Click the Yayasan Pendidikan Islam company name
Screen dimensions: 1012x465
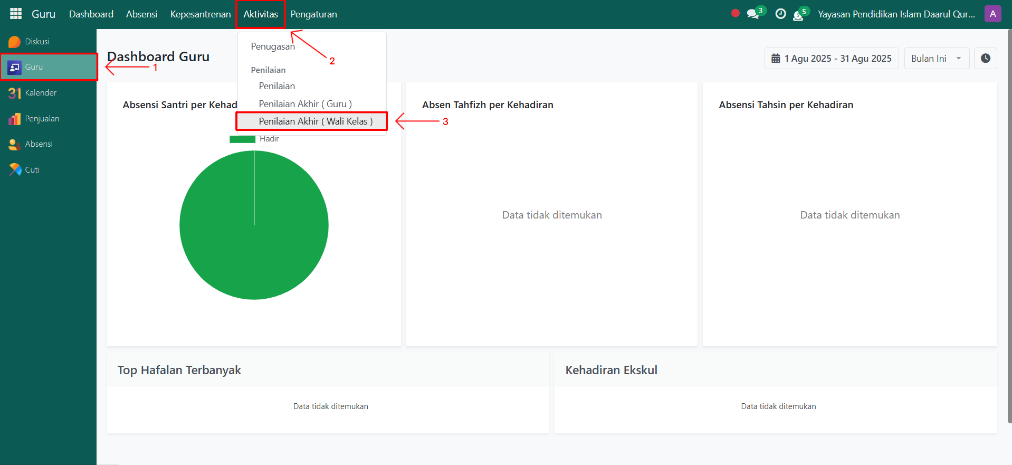(x=896, y=14)
